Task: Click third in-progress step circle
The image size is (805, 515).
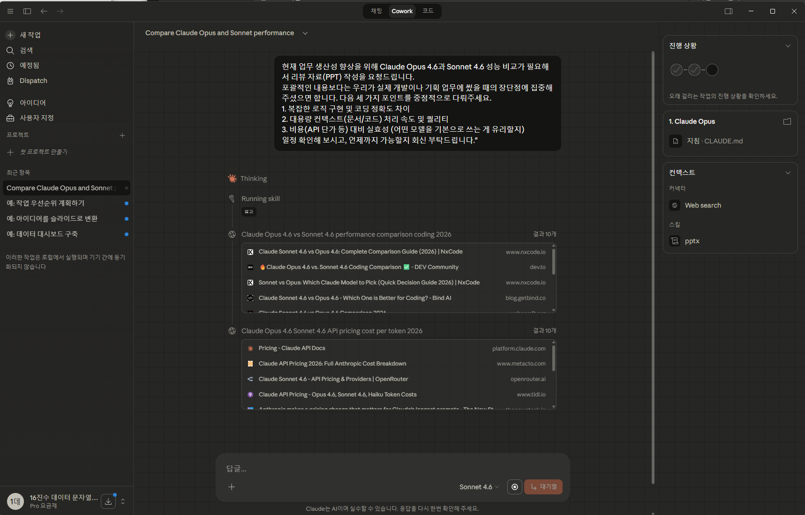Action: [712, 70]
